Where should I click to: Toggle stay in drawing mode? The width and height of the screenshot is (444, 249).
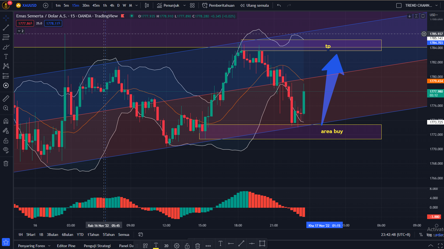(x=6, y=131)
